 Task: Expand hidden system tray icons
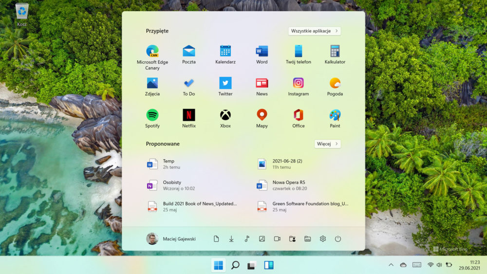pyautogui.click(x=391, y=265)
